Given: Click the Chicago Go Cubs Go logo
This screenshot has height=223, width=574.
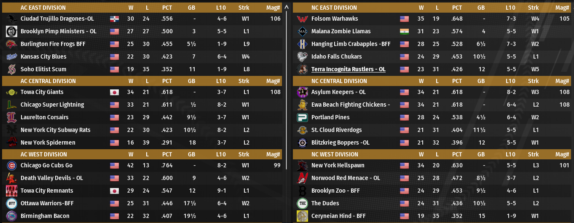Looking at the screenshot, I should point(11,166).
